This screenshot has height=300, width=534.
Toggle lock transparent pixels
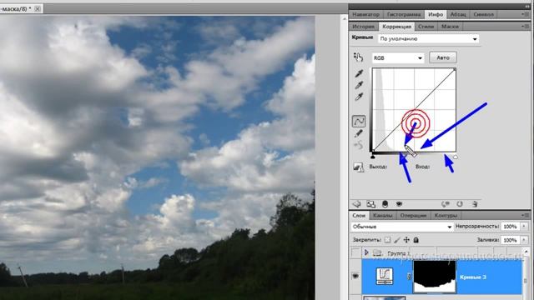pos(387,240)
